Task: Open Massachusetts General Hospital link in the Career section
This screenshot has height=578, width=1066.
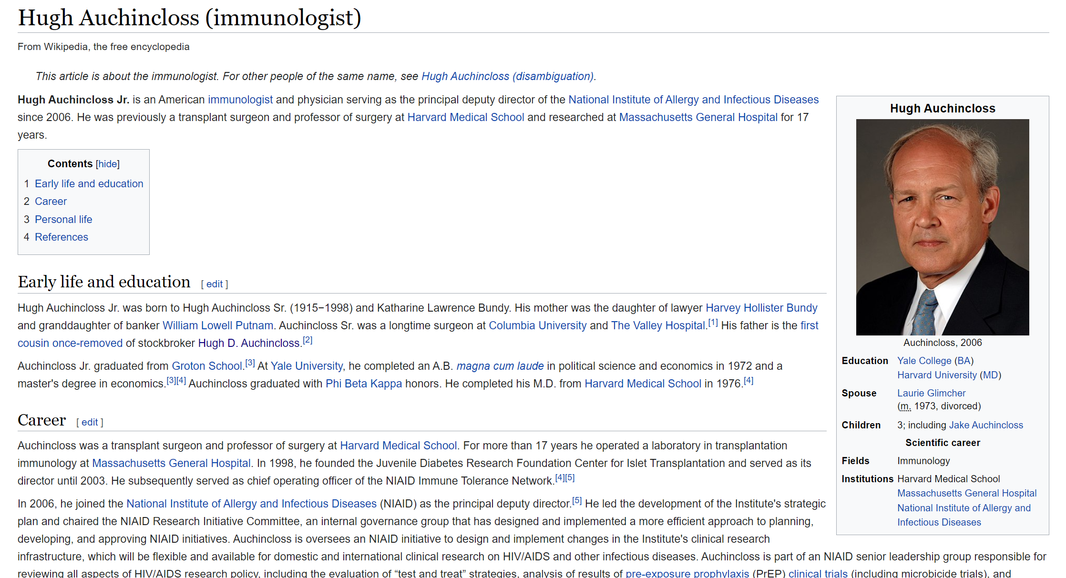Action: (171, 463)
